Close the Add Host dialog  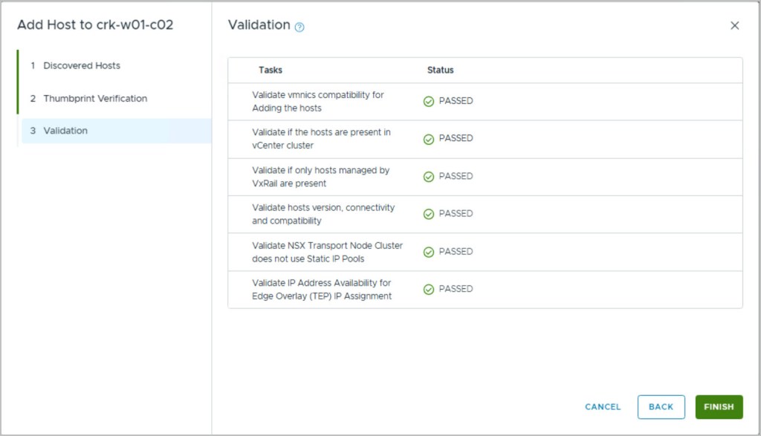pos(734,25)
